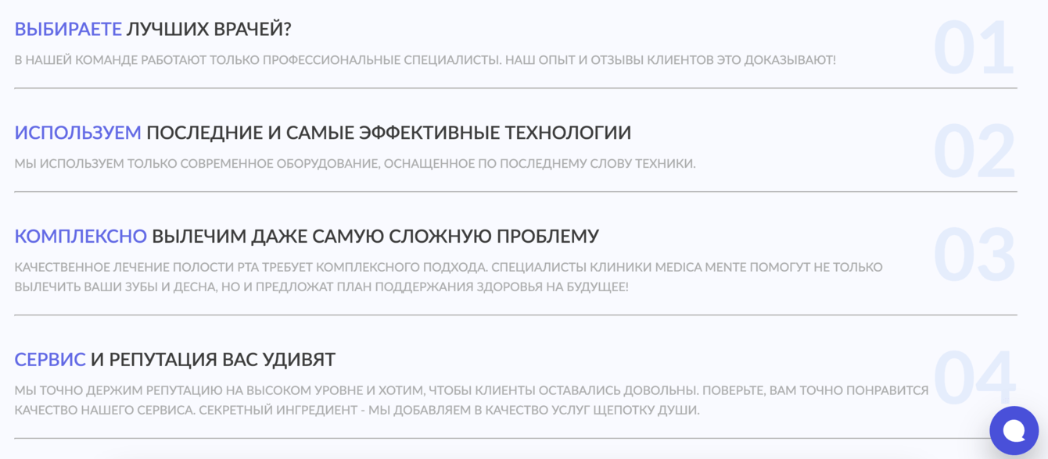This screenshot has height=459, width=1048.
Task: Click the highlighted word СЕРВИС
Action: point(50,360)
